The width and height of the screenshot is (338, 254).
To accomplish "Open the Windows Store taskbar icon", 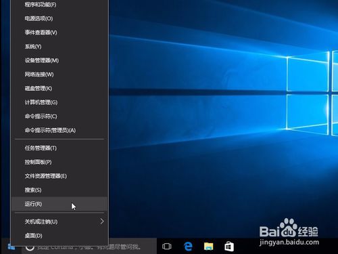I will (x=229, y=246).
